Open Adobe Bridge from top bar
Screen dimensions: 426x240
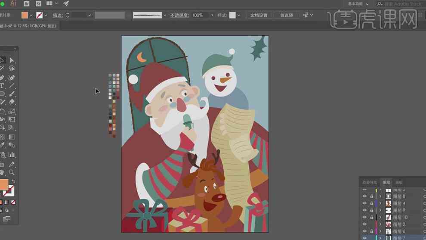point(26,3)
